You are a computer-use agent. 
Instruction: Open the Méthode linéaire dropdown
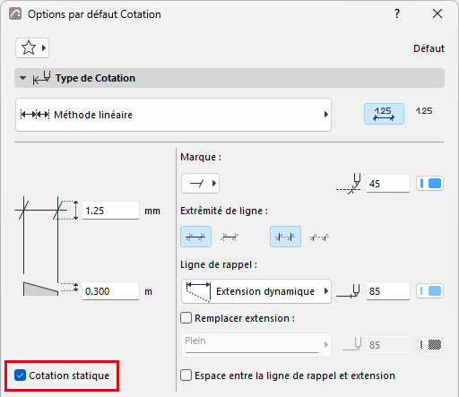point(173,115)
